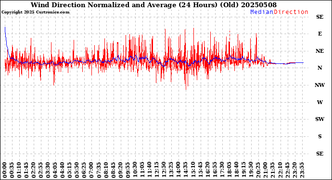332x180 pixels.
Task: Click the chart title text
Action: pos(153,5)
